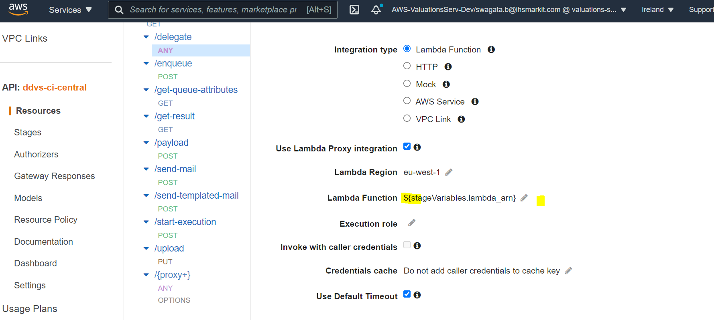Open Stages in the API sidebar

pos(28,133)
